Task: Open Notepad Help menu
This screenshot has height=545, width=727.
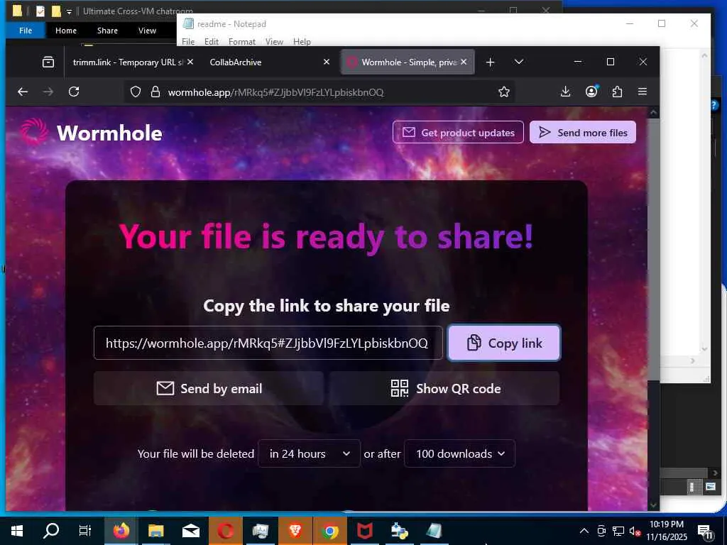Action: pos(302,42)
